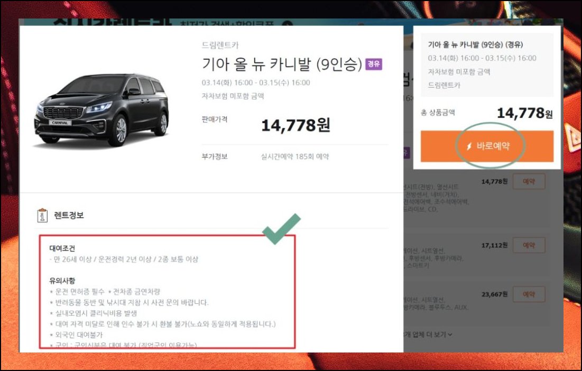The width and height of the screenshot is (582, 371).
Task: Click the 판매가격 14,778원 price
Action: coord(295,125)
